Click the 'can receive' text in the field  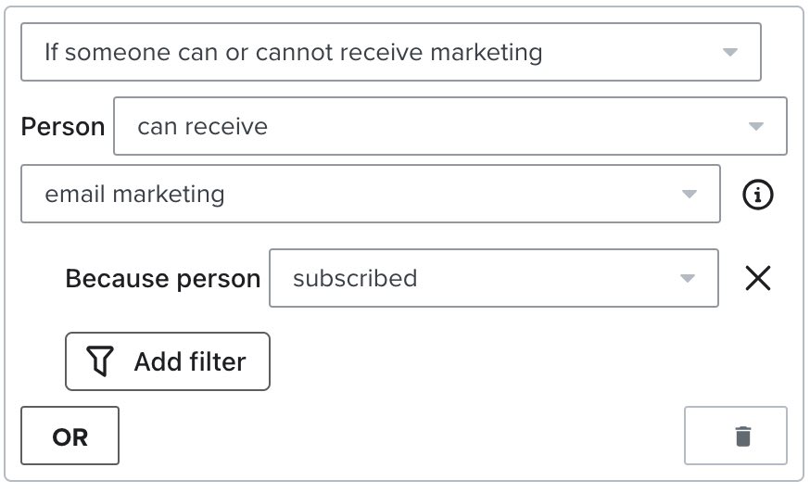click(x=202, y=126)
